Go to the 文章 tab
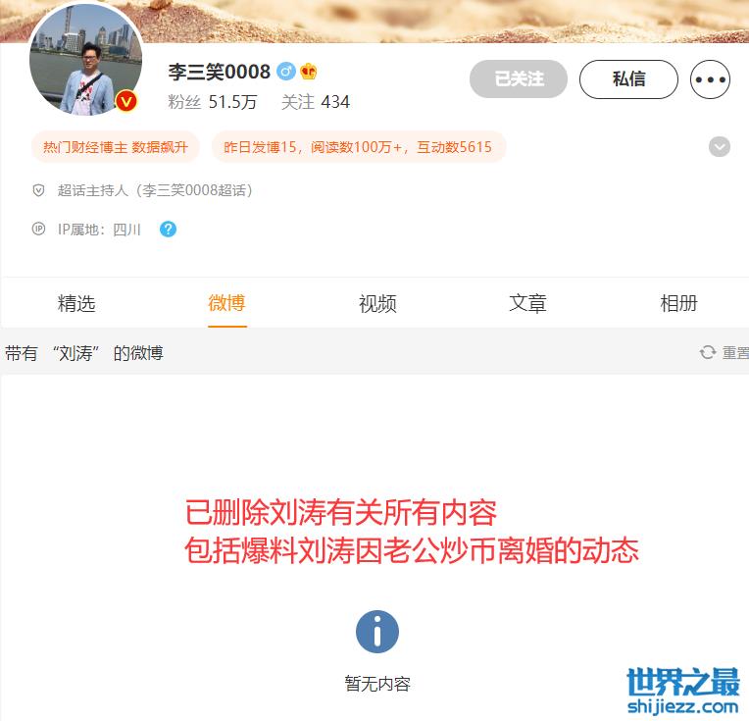Screen dimensions: 749x721 (527, 303)
